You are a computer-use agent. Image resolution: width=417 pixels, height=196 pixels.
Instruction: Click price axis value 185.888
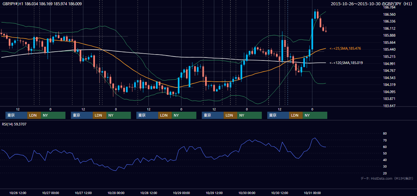coord(389,35)
